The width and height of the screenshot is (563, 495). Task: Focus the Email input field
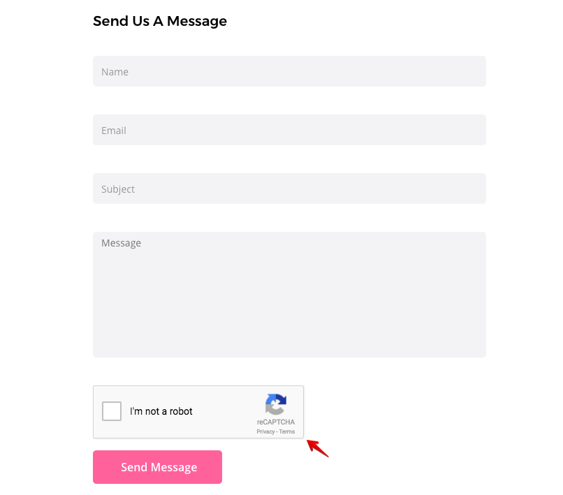289,130
